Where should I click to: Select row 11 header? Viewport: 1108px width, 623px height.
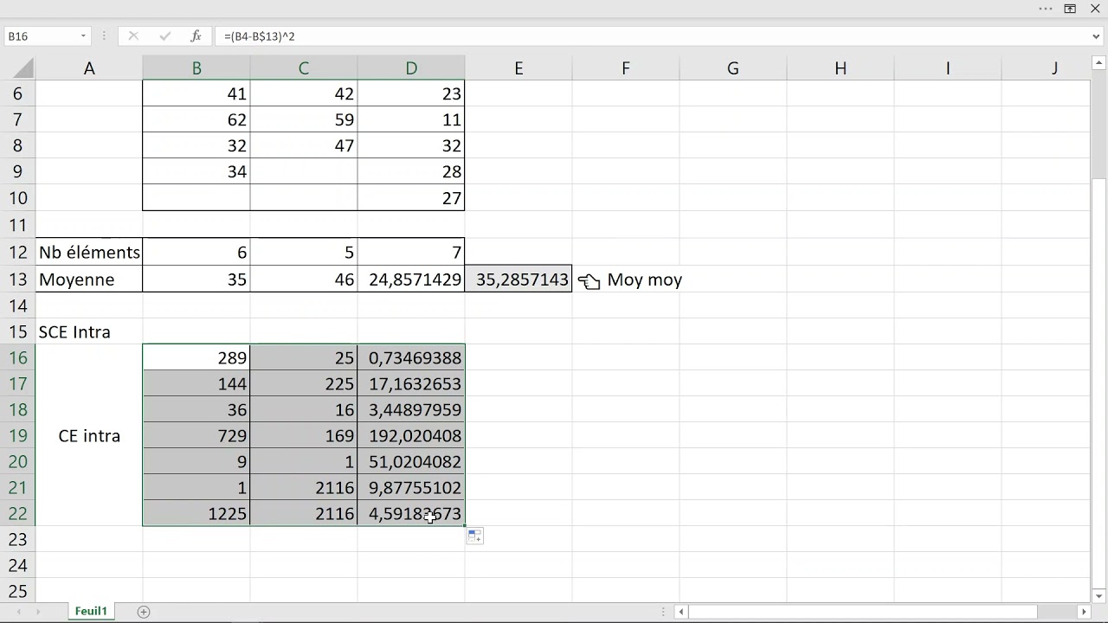point(17,225)
